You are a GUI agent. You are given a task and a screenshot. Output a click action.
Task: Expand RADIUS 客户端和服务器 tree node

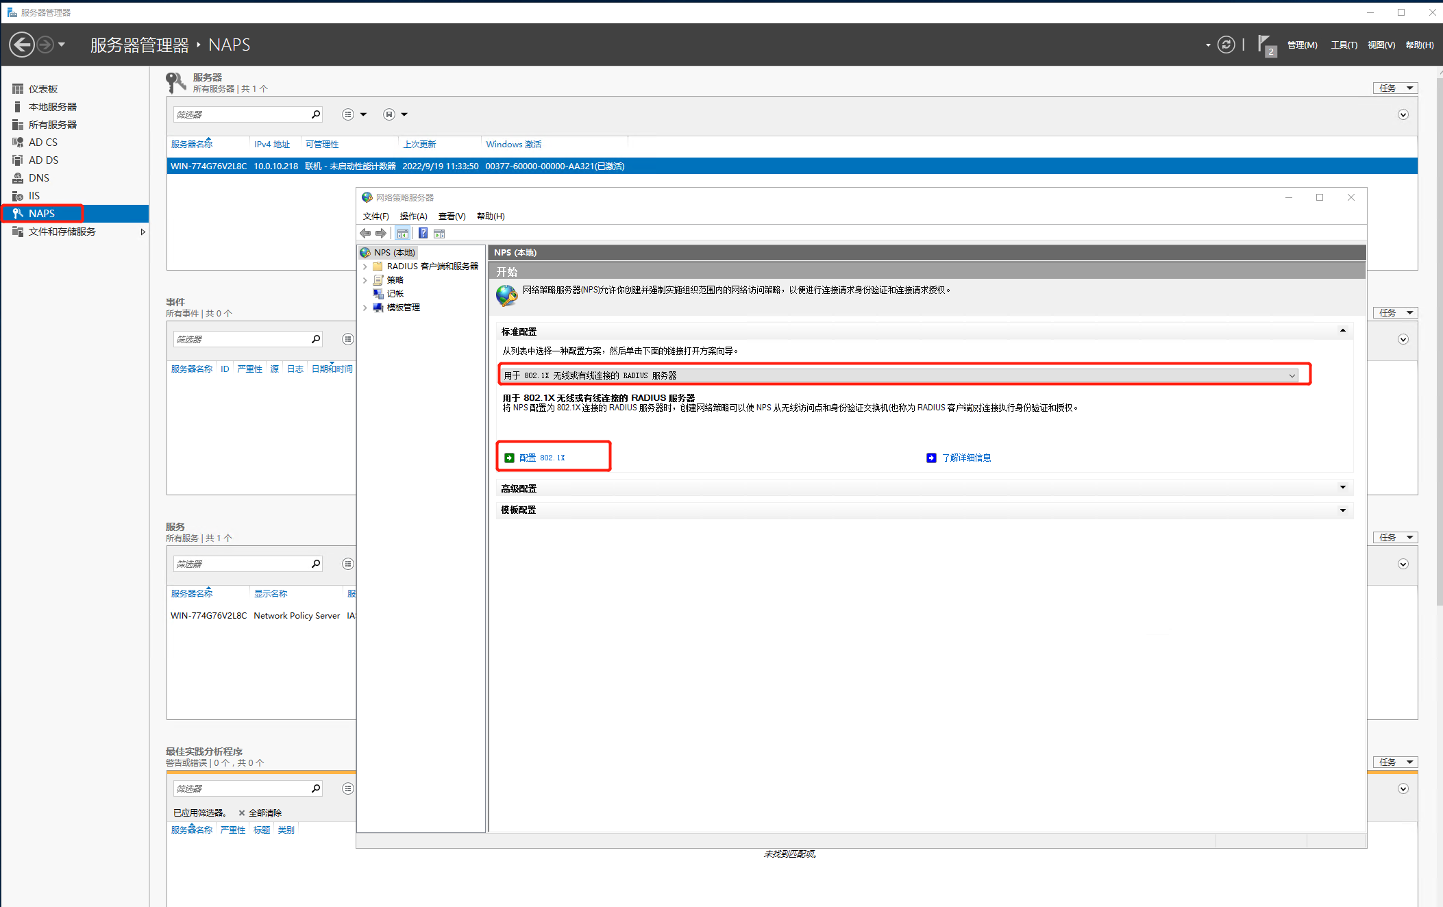click(x=365, y=266)
